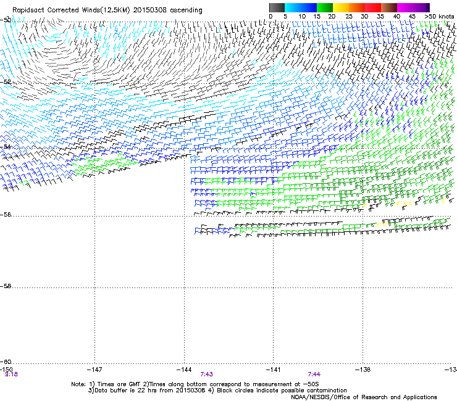This screenshot has width=457, height=401.
Task: Click the legend scale value '0'
Action: click(x=270, y=17)
